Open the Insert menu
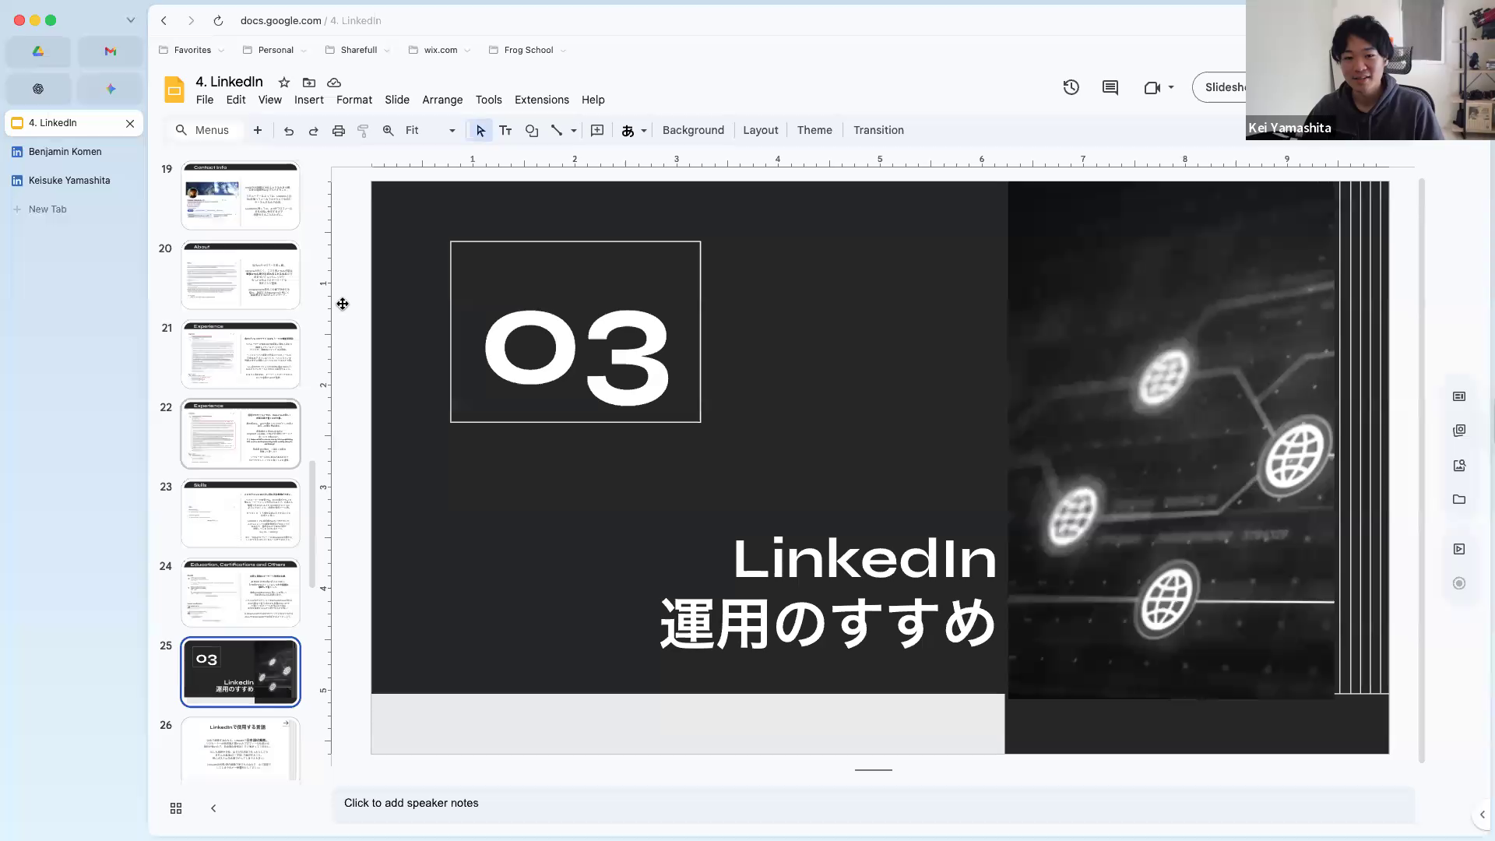Image resolution: width=1495 pixels, height=841 pixels. [309, 100]
